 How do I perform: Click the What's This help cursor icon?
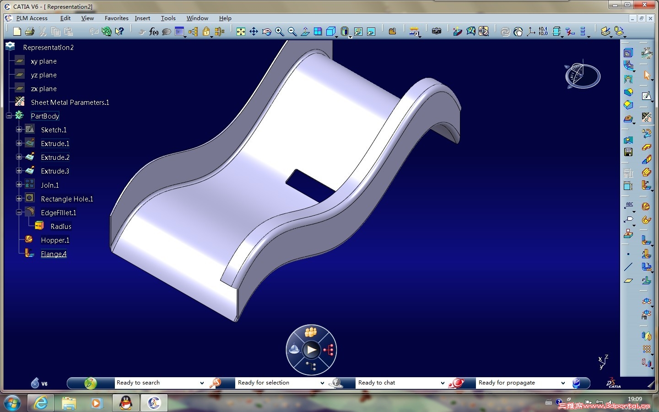click(x=119, y=31)
